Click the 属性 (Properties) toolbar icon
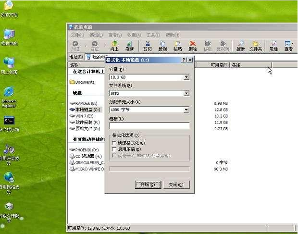 coord(273,45)
